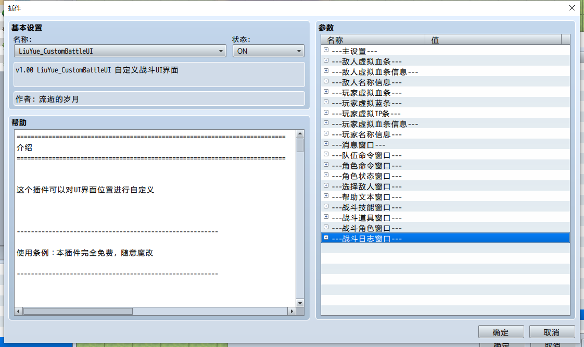Expand the ---敌人名称信息--- group
The height and width of the screenshot is (347, 584).
(326, 81)
